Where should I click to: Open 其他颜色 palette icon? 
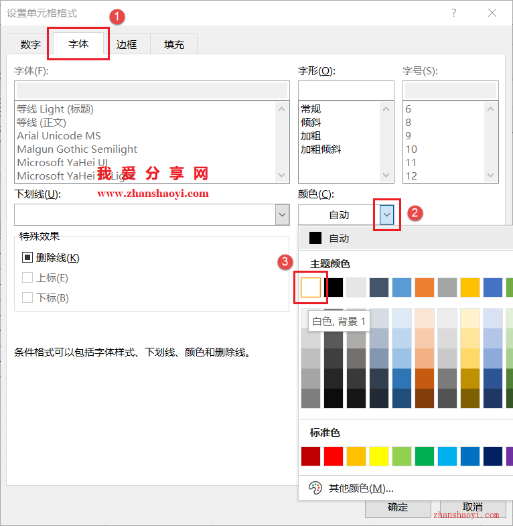pyautogui.click(x=315, y=488)
